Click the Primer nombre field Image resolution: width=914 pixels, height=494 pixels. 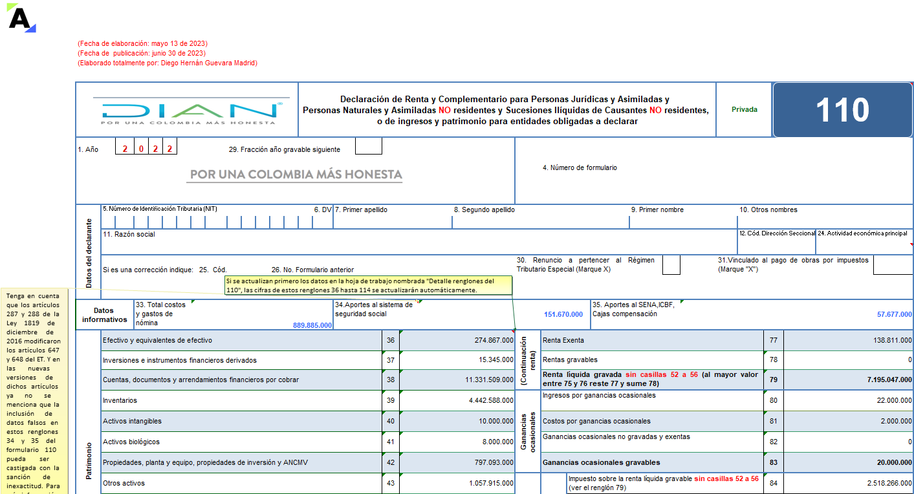[x=683, y=217]
